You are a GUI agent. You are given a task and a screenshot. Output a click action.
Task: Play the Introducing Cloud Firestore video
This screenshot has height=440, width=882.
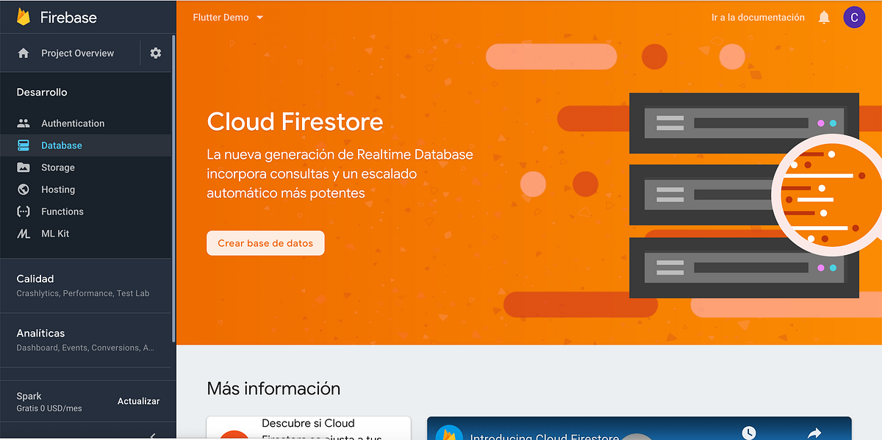coord(639,433)
